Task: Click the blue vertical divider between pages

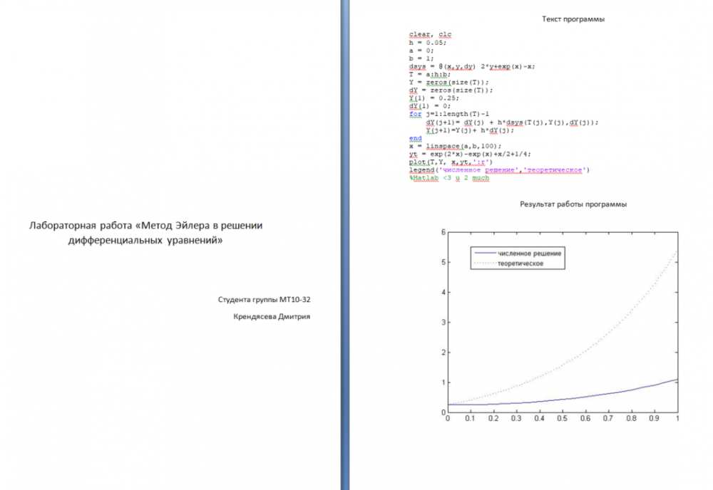Action: click(345, 245)
